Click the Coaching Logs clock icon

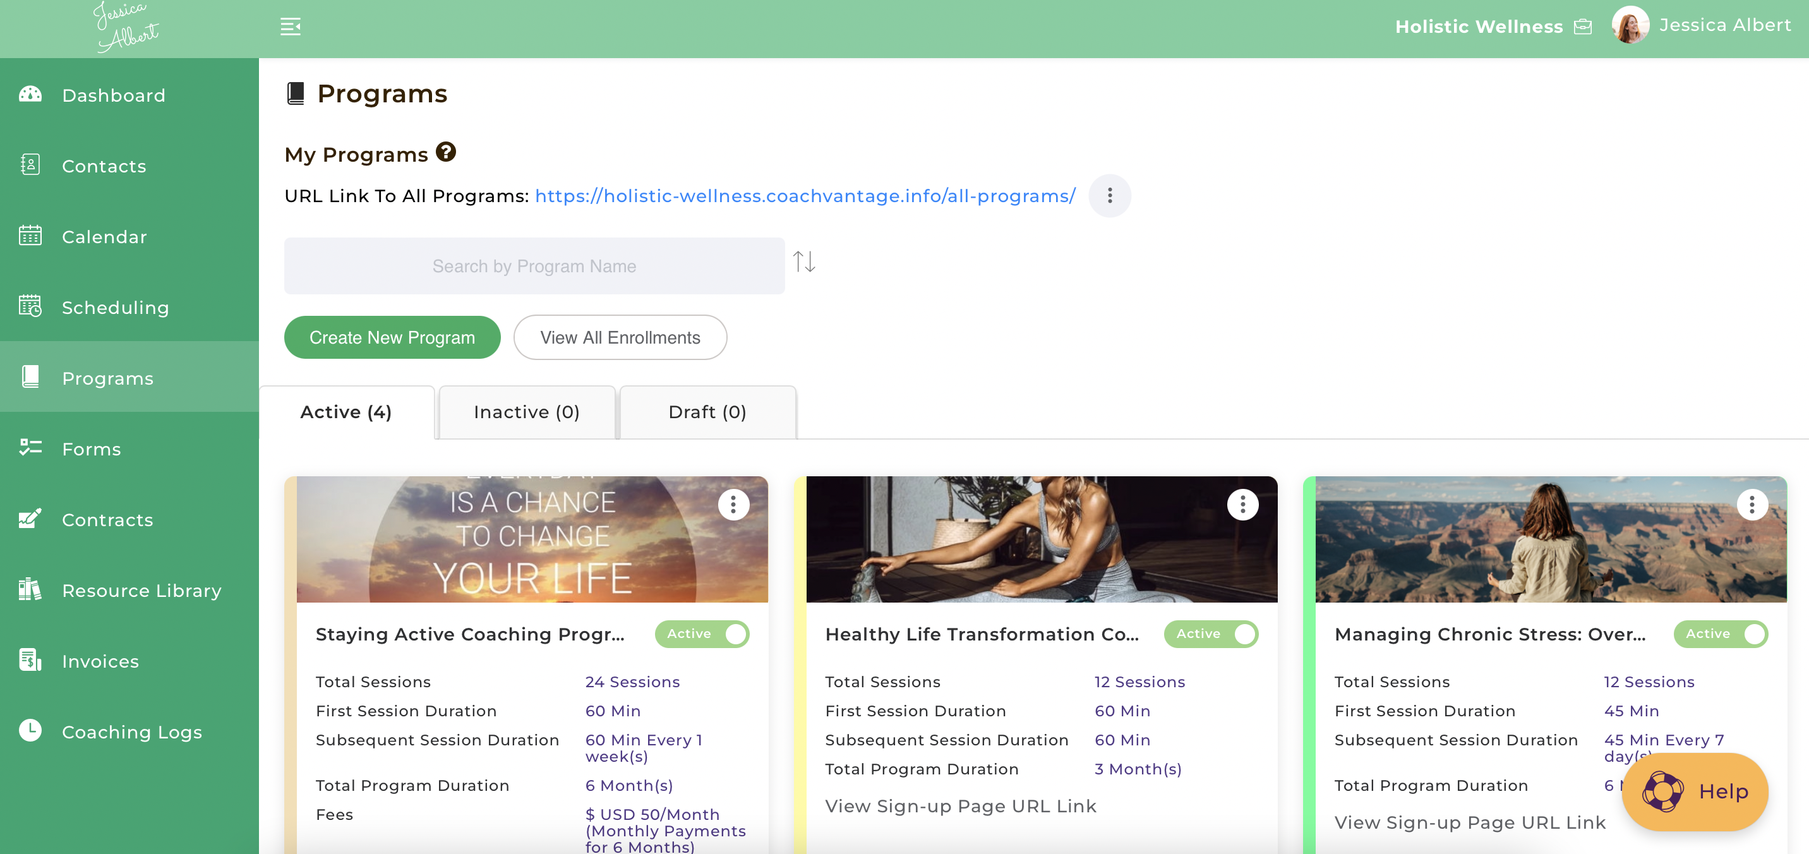30,730
